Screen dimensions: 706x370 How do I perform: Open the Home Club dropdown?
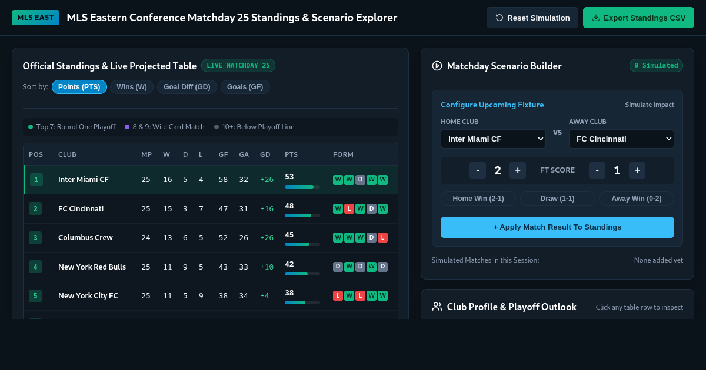[493, 139]
